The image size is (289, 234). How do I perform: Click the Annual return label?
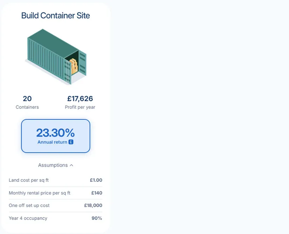52,142
